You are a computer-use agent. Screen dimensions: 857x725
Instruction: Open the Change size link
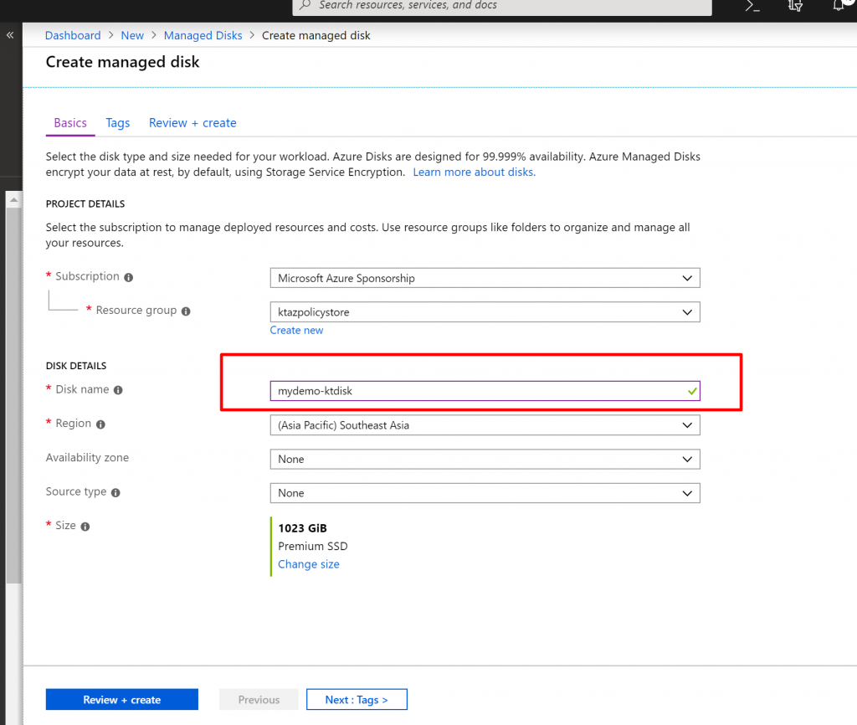point(309,564)
